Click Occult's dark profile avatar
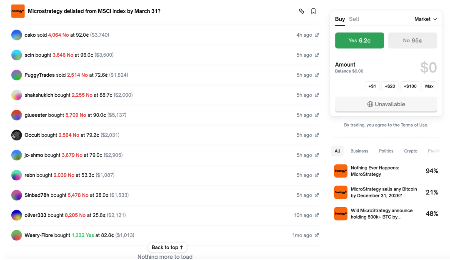The height and width of the screenshot is (260, 450). (17, 135)
